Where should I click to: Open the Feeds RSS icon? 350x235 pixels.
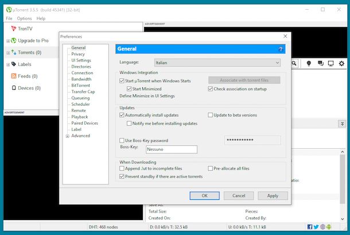[x=14, y=76]
